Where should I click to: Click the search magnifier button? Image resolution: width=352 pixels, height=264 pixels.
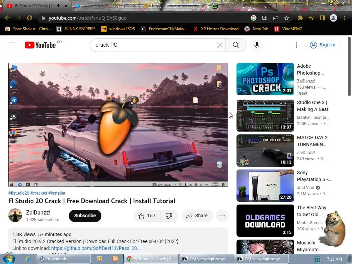[236, 45]
